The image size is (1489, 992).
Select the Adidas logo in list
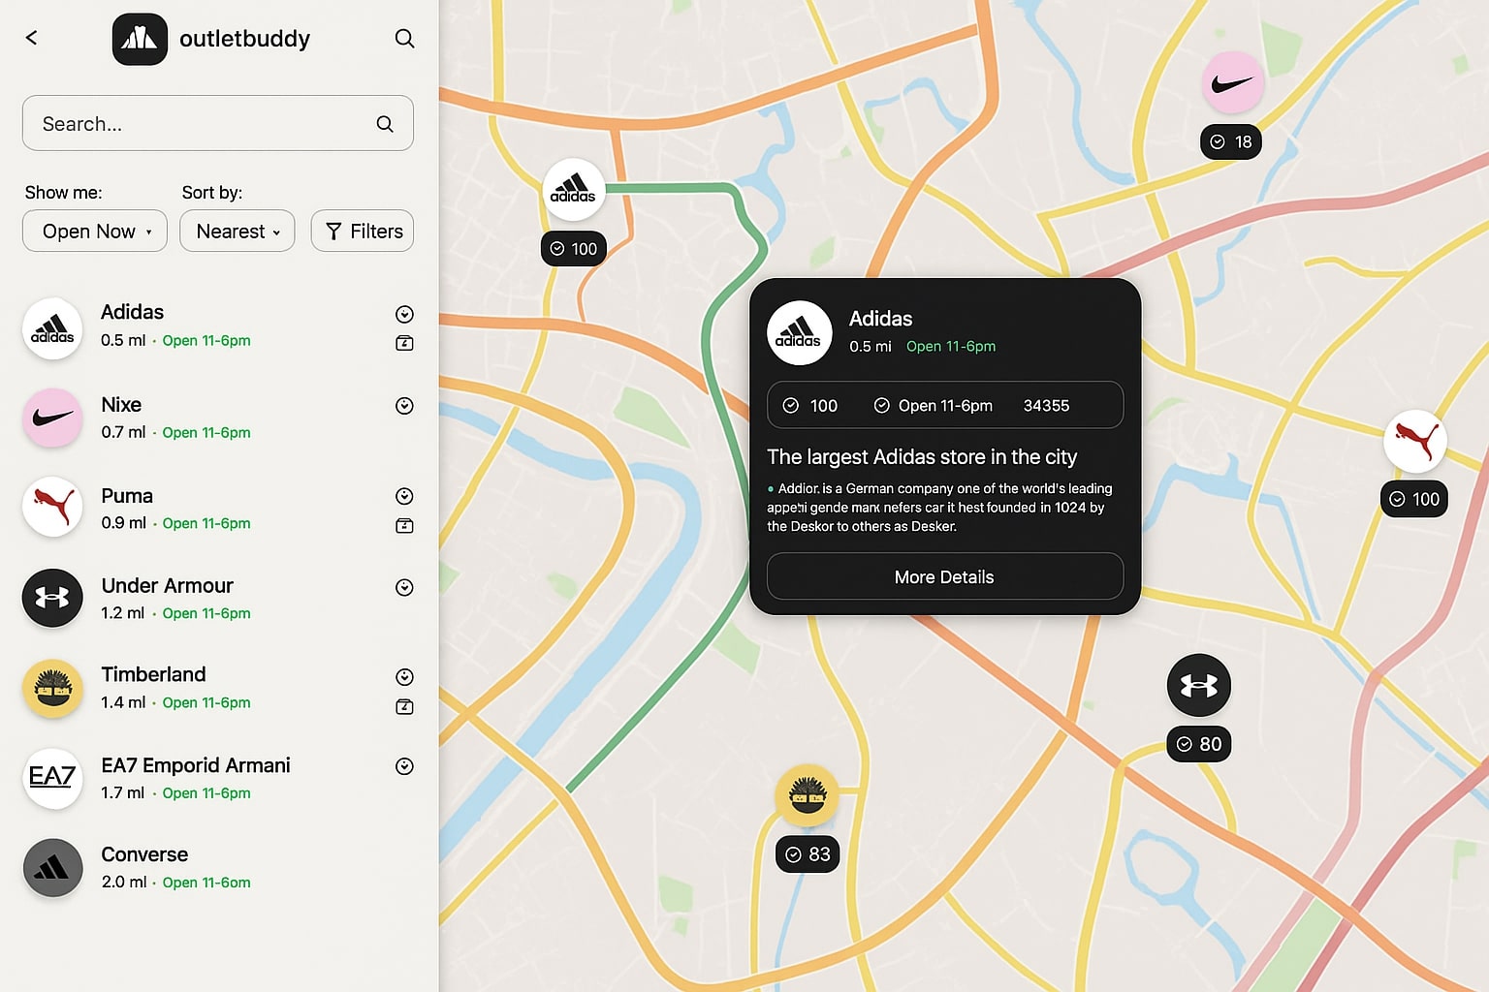point(52,328)
